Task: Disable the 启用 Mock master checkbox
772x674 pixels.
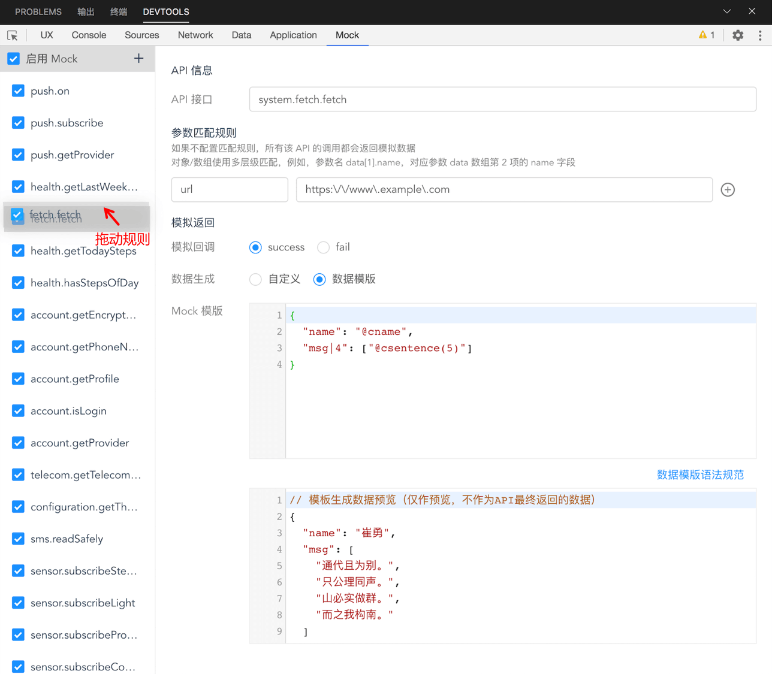Action: coord(13,59)
